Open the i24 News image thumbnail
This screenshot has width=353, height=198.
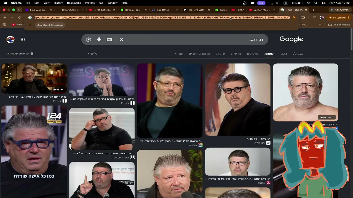(34, 152)
